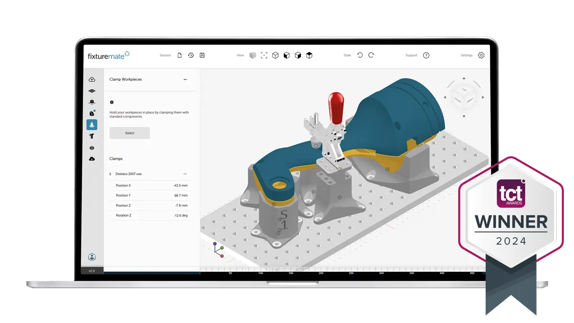The image size is (574, 323).
Task: Click the XYZ axis gizmo
Action: coord(218,249)
